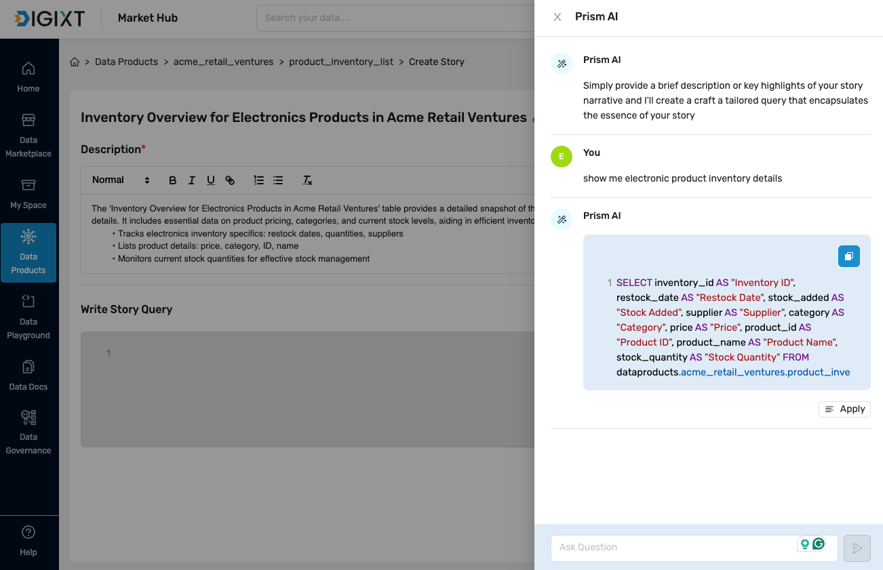Type in the Ask Question field
Viewport: 883px width, 570px height.
pos(675,547)
